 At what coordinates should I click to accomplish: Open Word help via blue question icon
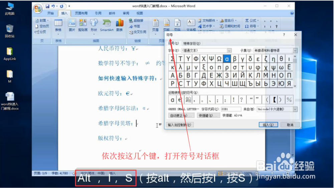pyautogui.click(x=292, y=13)
